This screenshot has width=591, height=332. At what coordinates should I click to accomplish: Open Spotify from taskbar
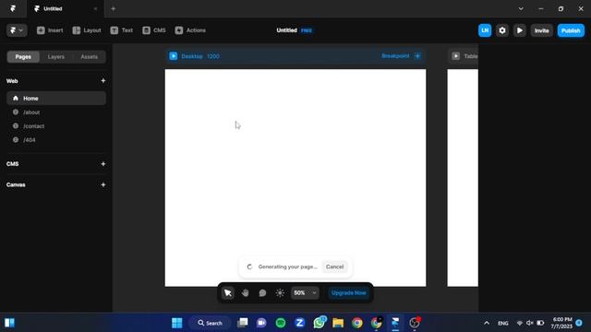(281, 323)
